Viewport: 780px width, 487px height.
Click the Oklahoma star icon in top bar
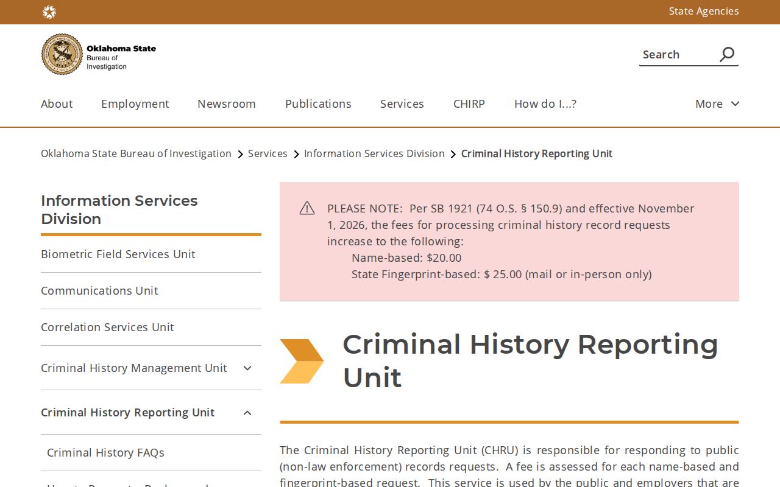pos(49,12)
